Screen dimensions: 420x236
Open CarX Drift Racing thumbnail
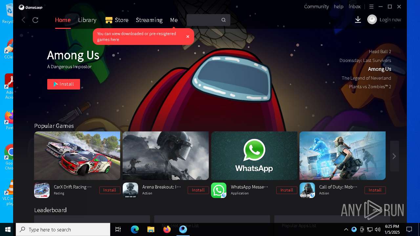coord(77,156)
